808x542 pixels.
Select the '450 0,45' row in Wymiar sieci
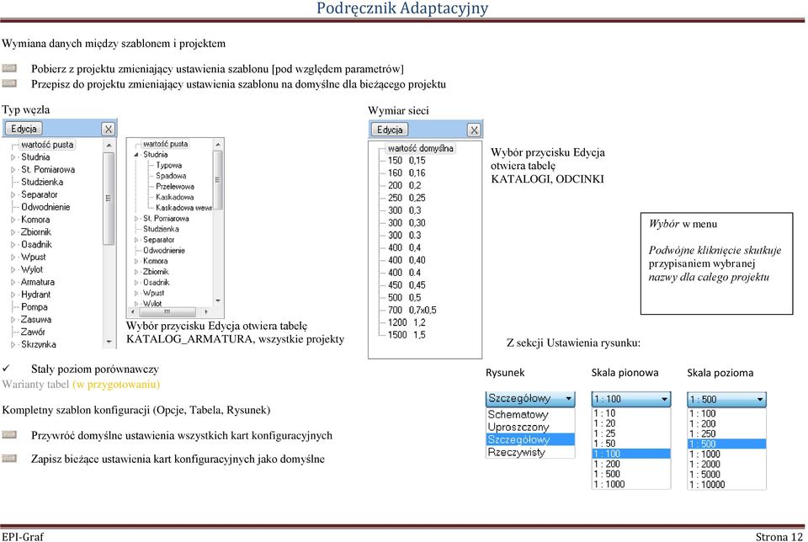[407, 285]
